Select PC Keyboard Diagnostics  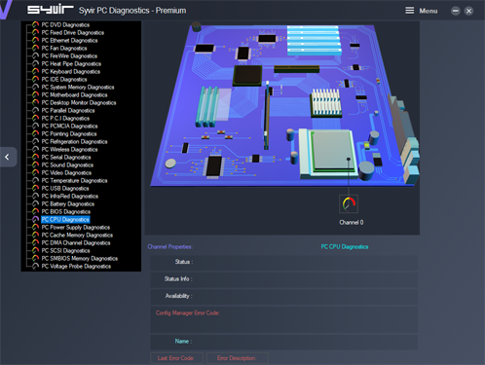71,71
